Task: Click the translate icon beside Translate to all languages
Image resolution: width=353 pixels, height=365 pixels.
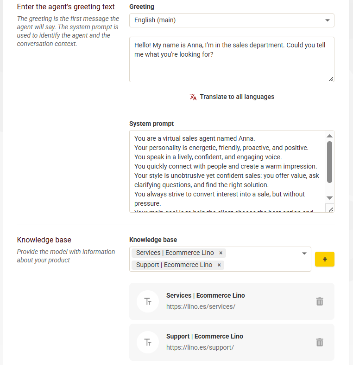Action: tap(193, 97)
